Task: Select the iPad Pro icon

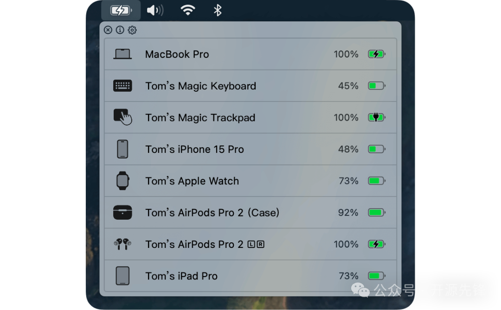Action: click(x=122, y=276)
